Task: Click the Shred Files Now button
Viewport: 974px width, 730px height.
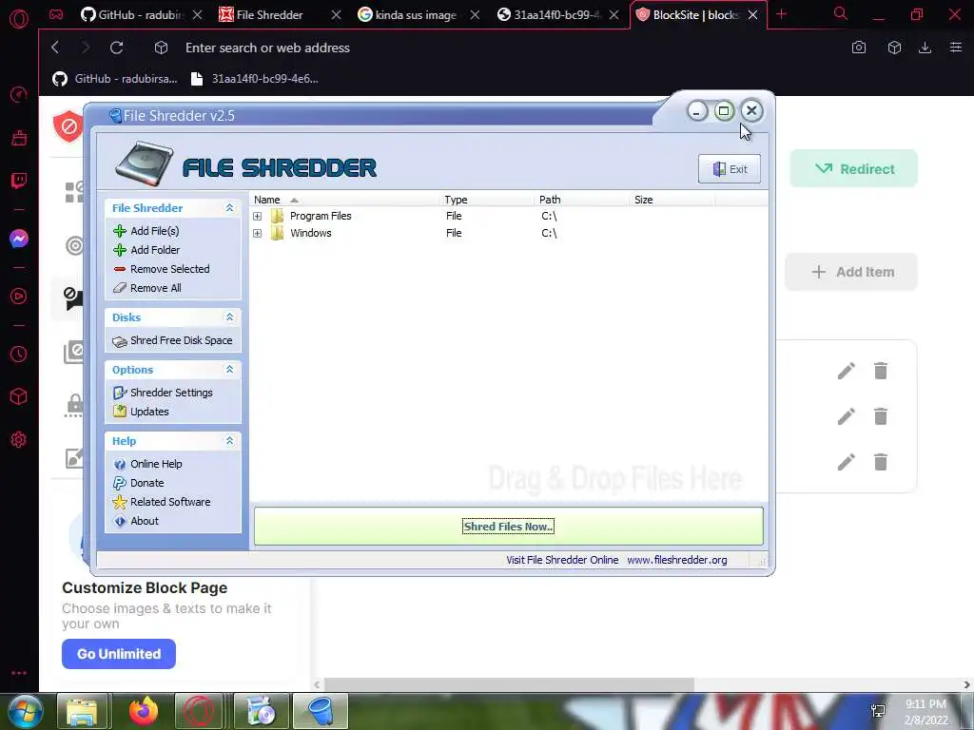Action: [x=508, y=527]
